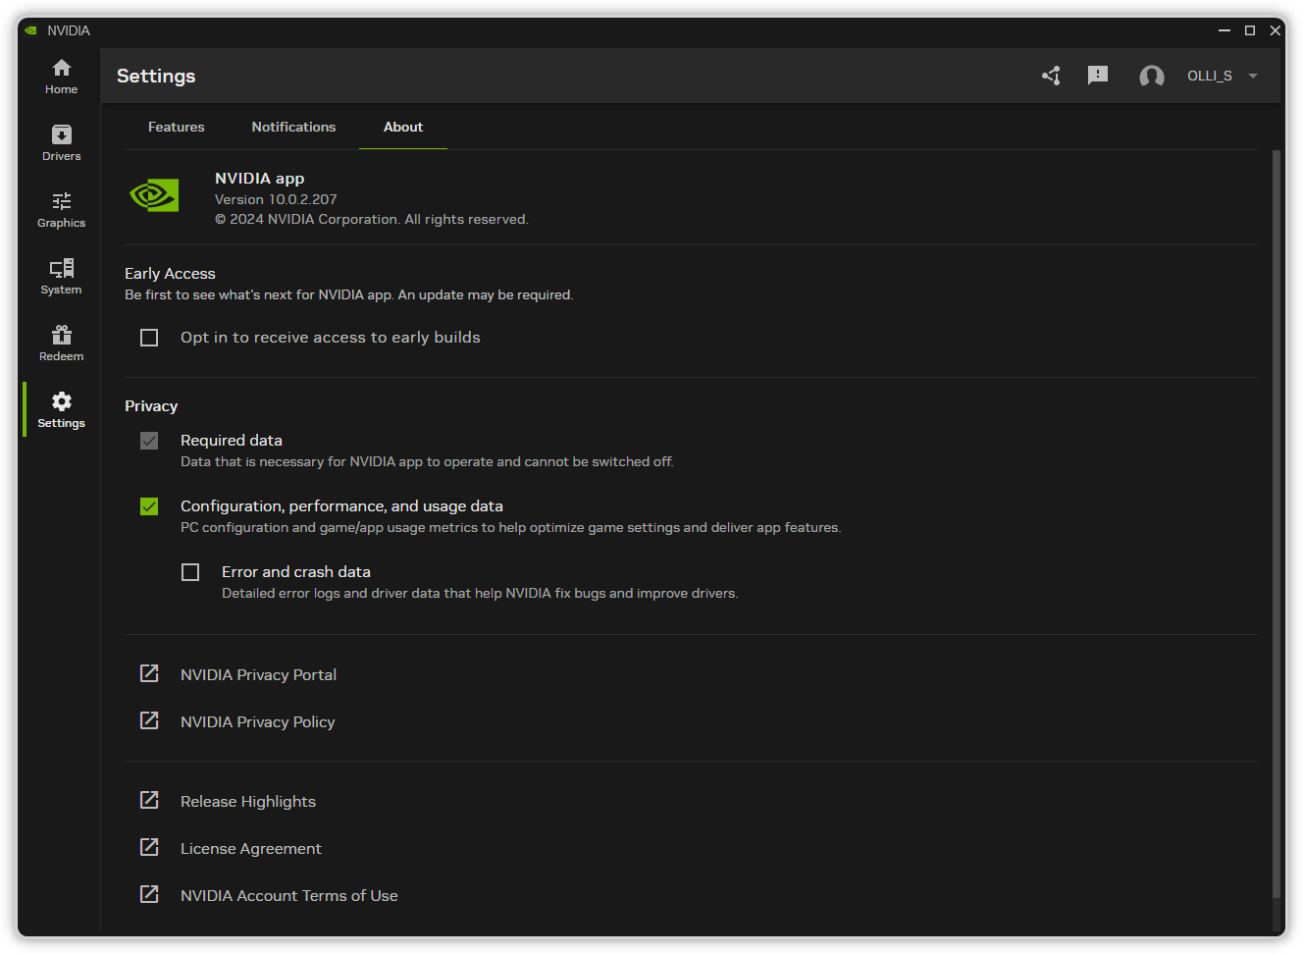Viewport: 1303px width, 954px height.
Task: Click the NVIDIA app title text
Action: (x=259, y=178)
